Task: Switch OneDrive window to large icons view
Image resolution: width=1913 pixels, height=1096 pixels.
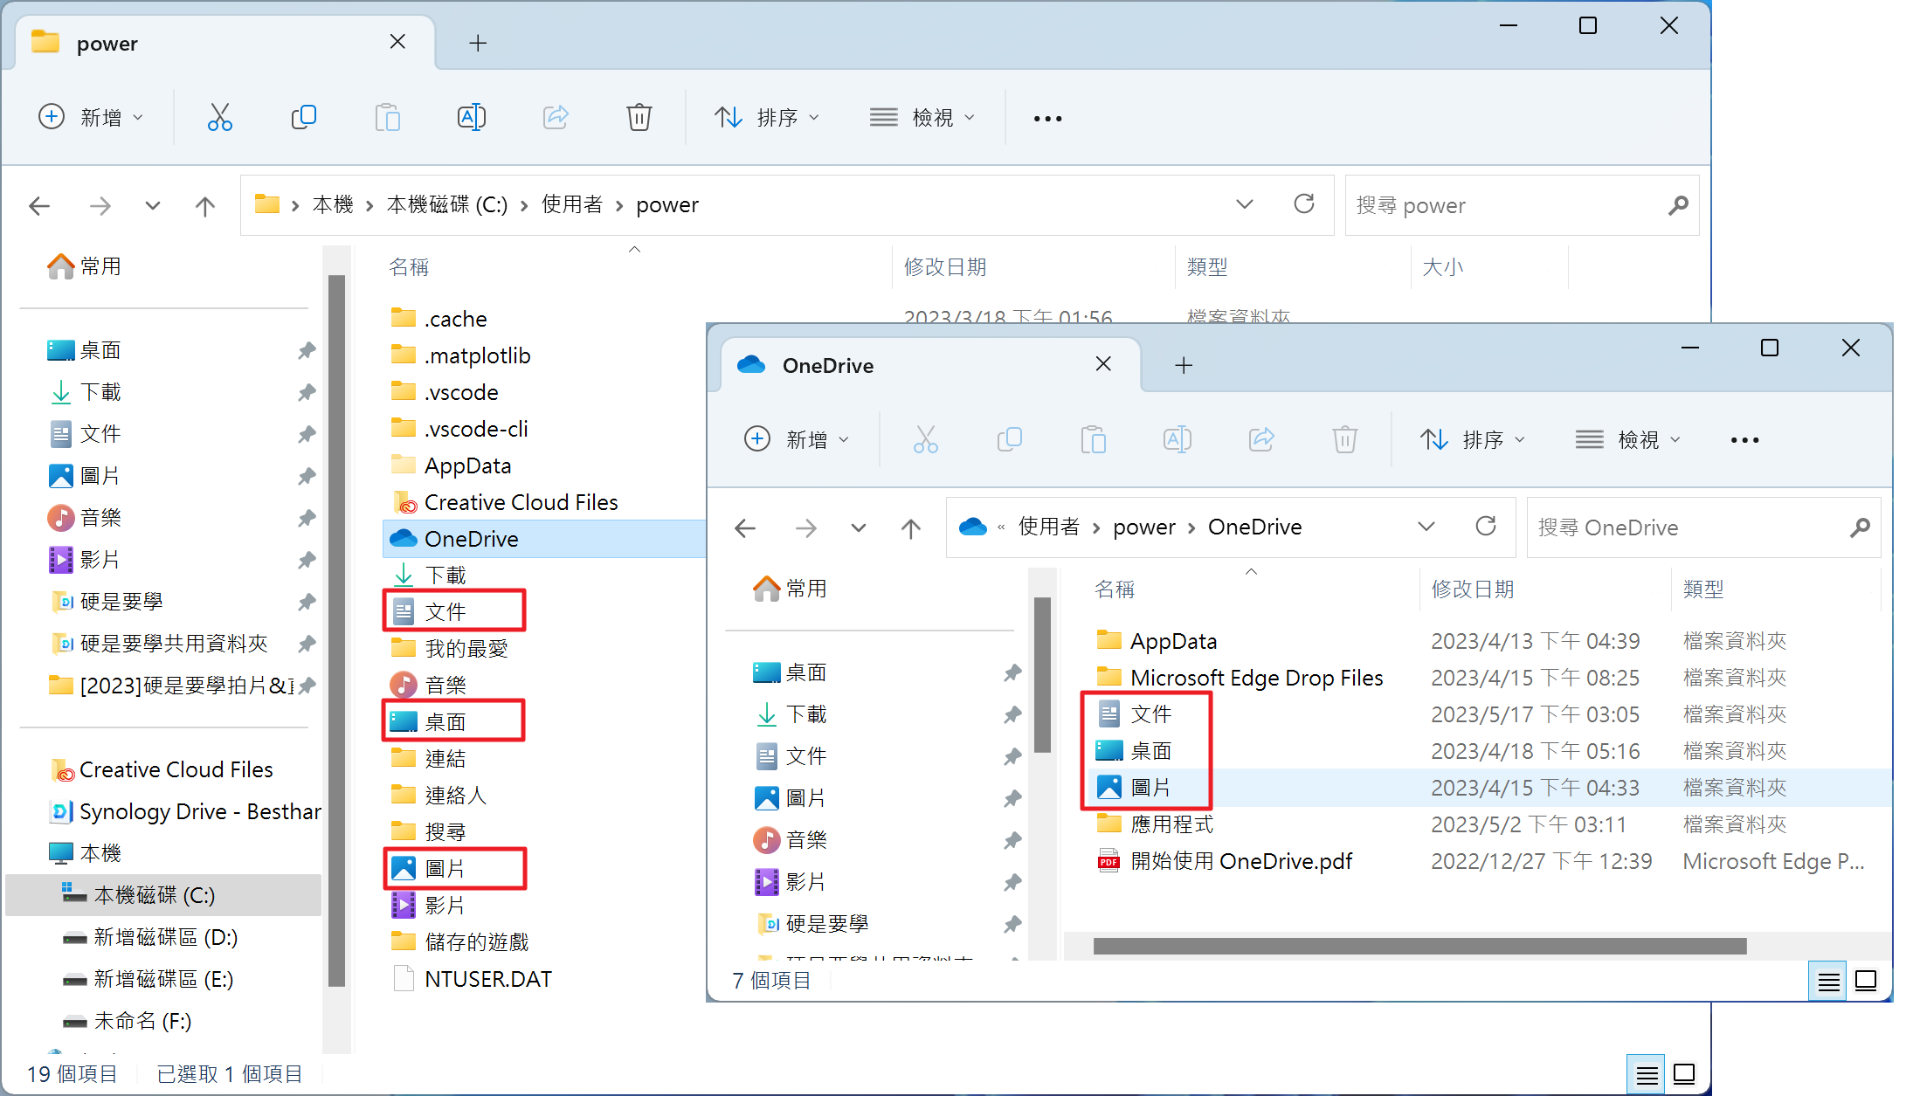Action: (x=1866, y=982)
